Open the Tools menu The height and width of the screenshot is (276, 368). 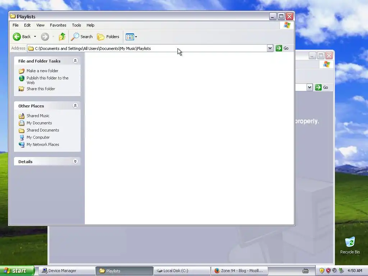[x=76, y=25]
